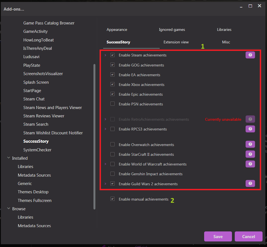This screenshot has height=247, width=267.
Task: Switch to the Appearance tab
Action: click(117, 30)
